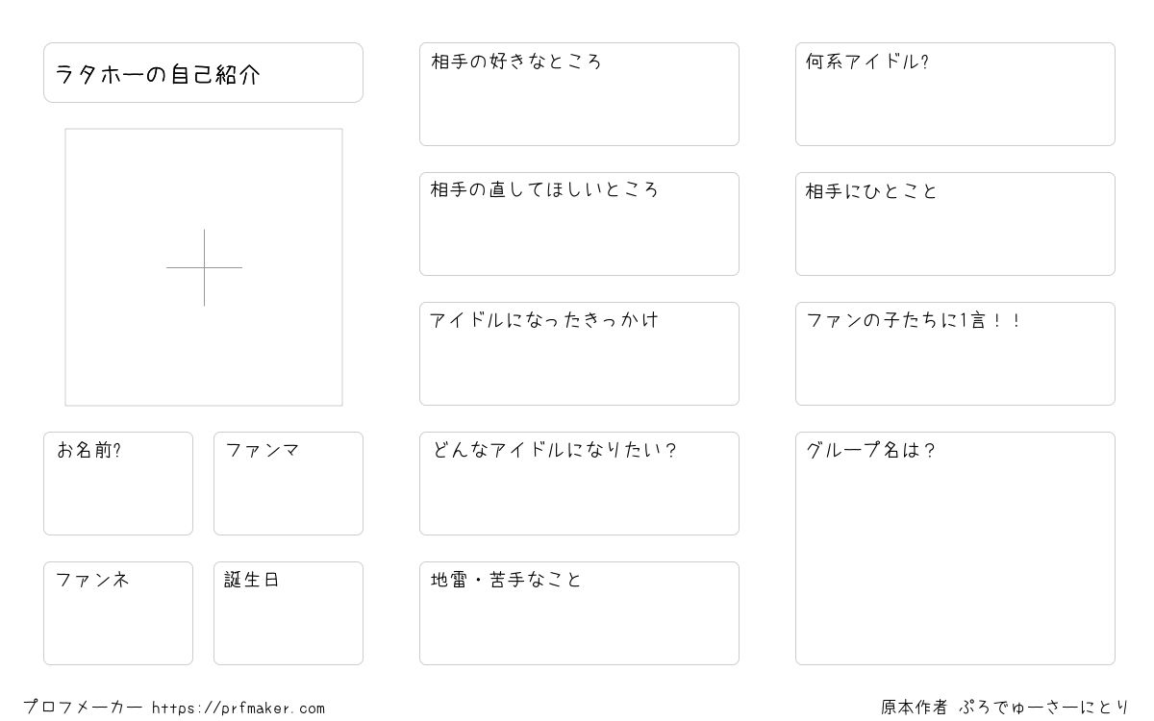
Task: Select the 相手にひとこと box
Action: tap(955, 224)
